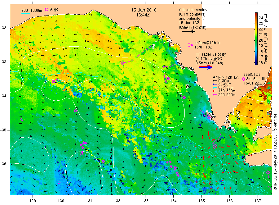Screen dimensions: 279x205
Task: Click the temperature colour bar at 24 degrees
Action: click(x=256, y=17)
